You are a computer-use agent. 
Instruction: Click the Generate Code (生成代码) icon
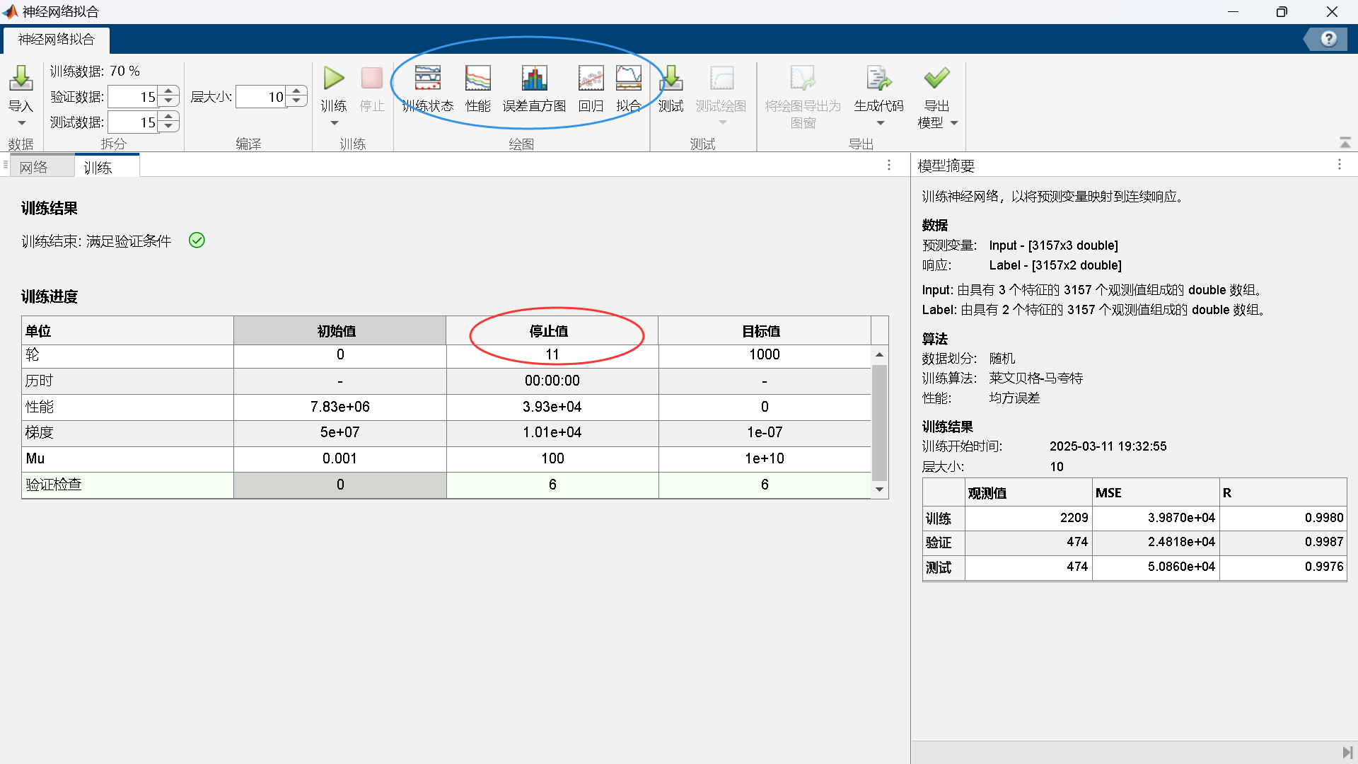pos(878,79)
